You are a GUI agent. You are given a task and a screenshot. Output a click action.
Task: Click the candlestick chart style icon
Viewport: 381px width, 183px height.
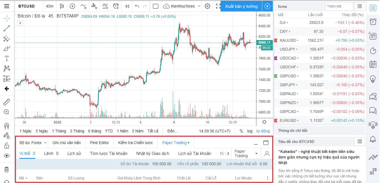[x=62, y=6]
